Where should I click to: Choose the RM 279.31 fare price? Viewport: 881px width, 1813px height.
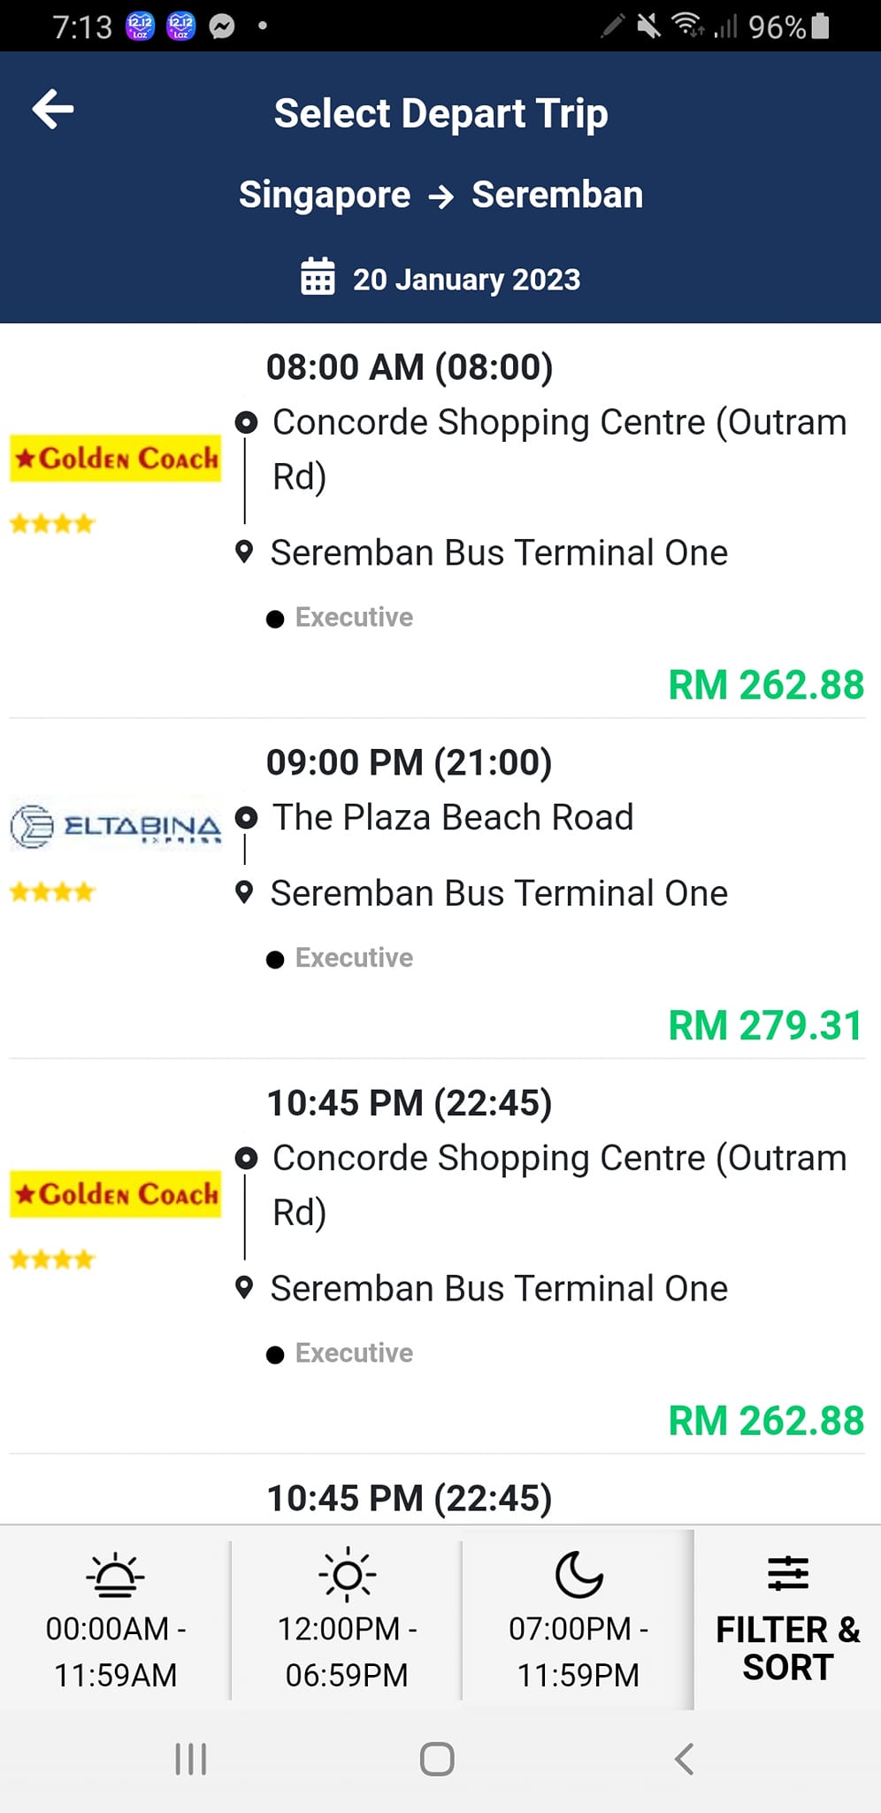point(765,1025)
